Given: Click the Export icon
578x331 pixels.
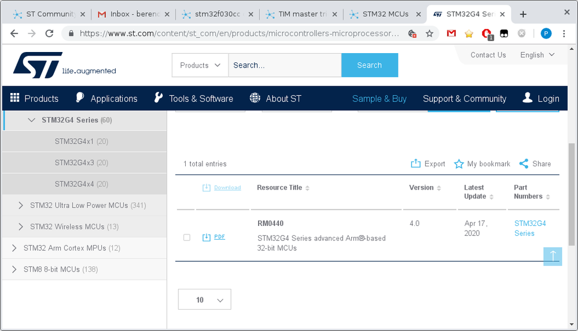Looking at the screenshot, I should coord(415,163).
